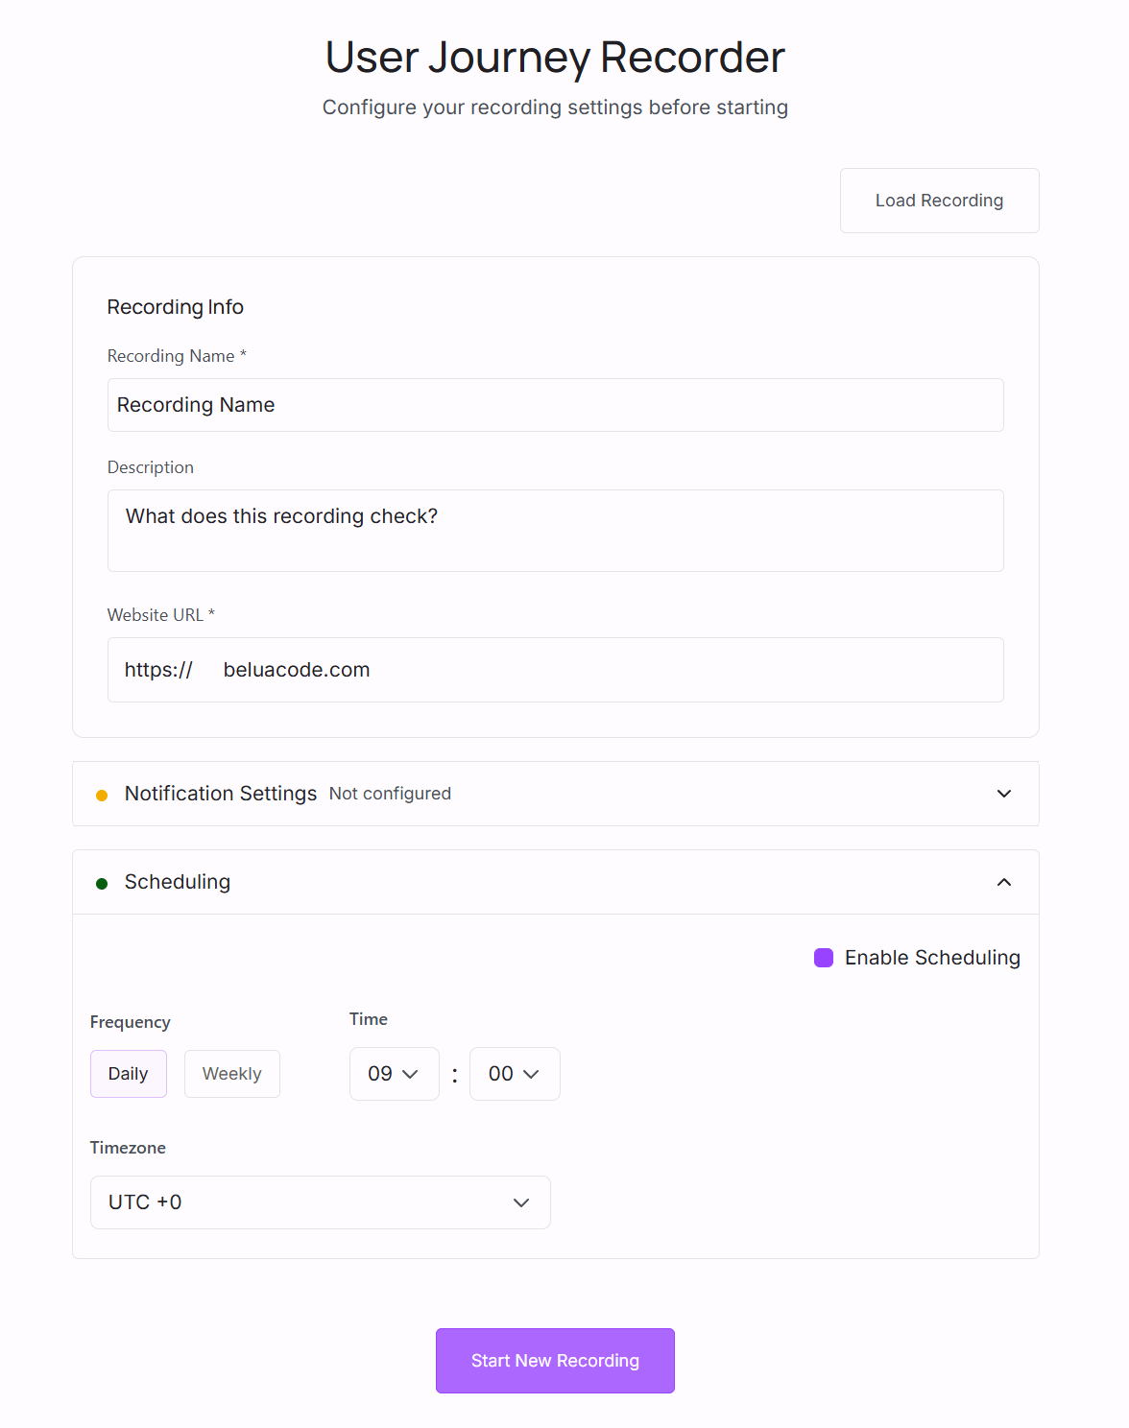Open the Timezone dropdown set to UTC +0
The width and height of the screenshot is (1129, 1428).
click(x=321, y=1202)
